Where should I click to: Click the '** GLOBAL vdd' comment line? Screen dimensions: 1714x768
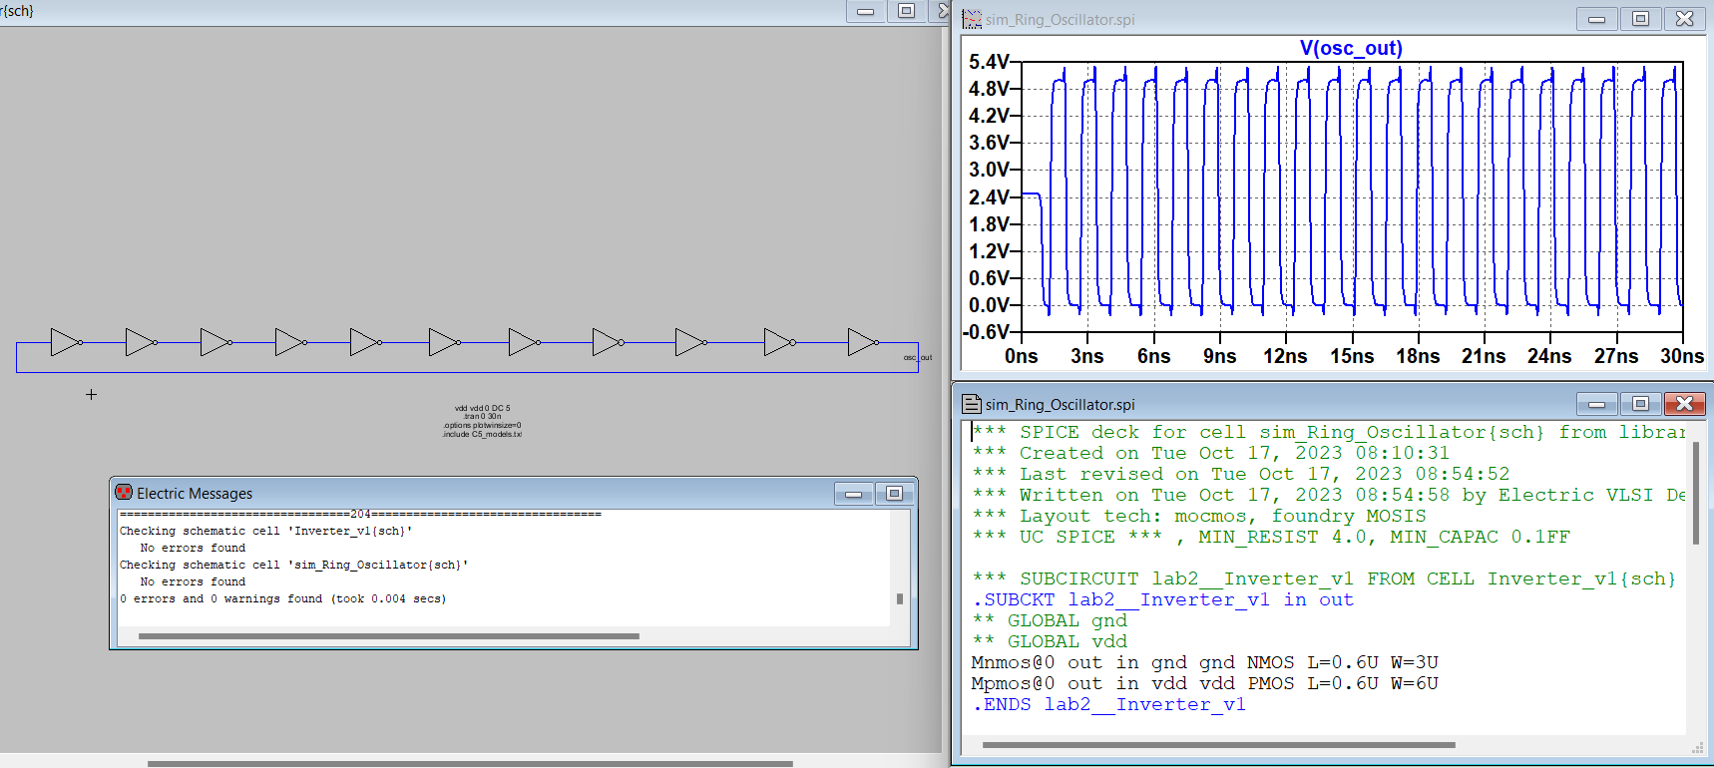(1050, 641)
